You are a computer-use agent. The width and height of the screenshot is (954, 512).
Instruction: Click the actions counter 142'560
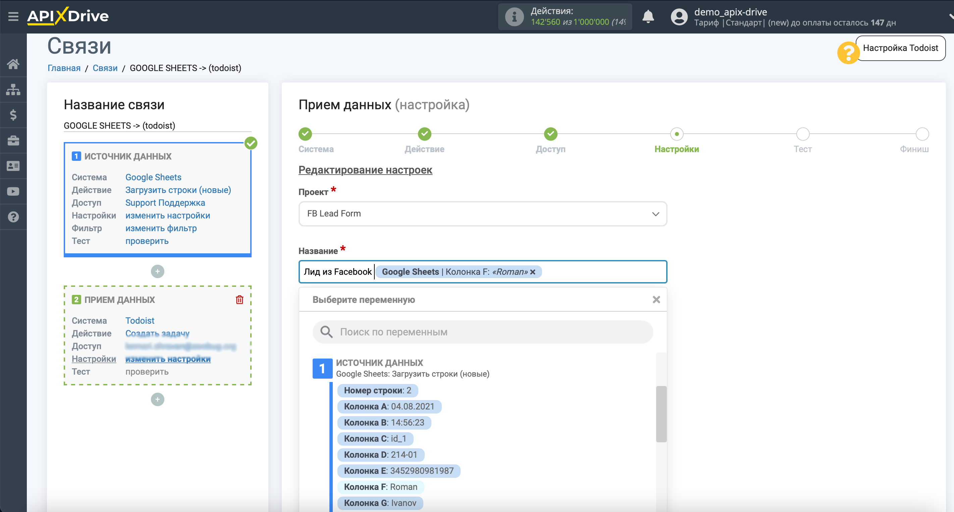[545, 22]
